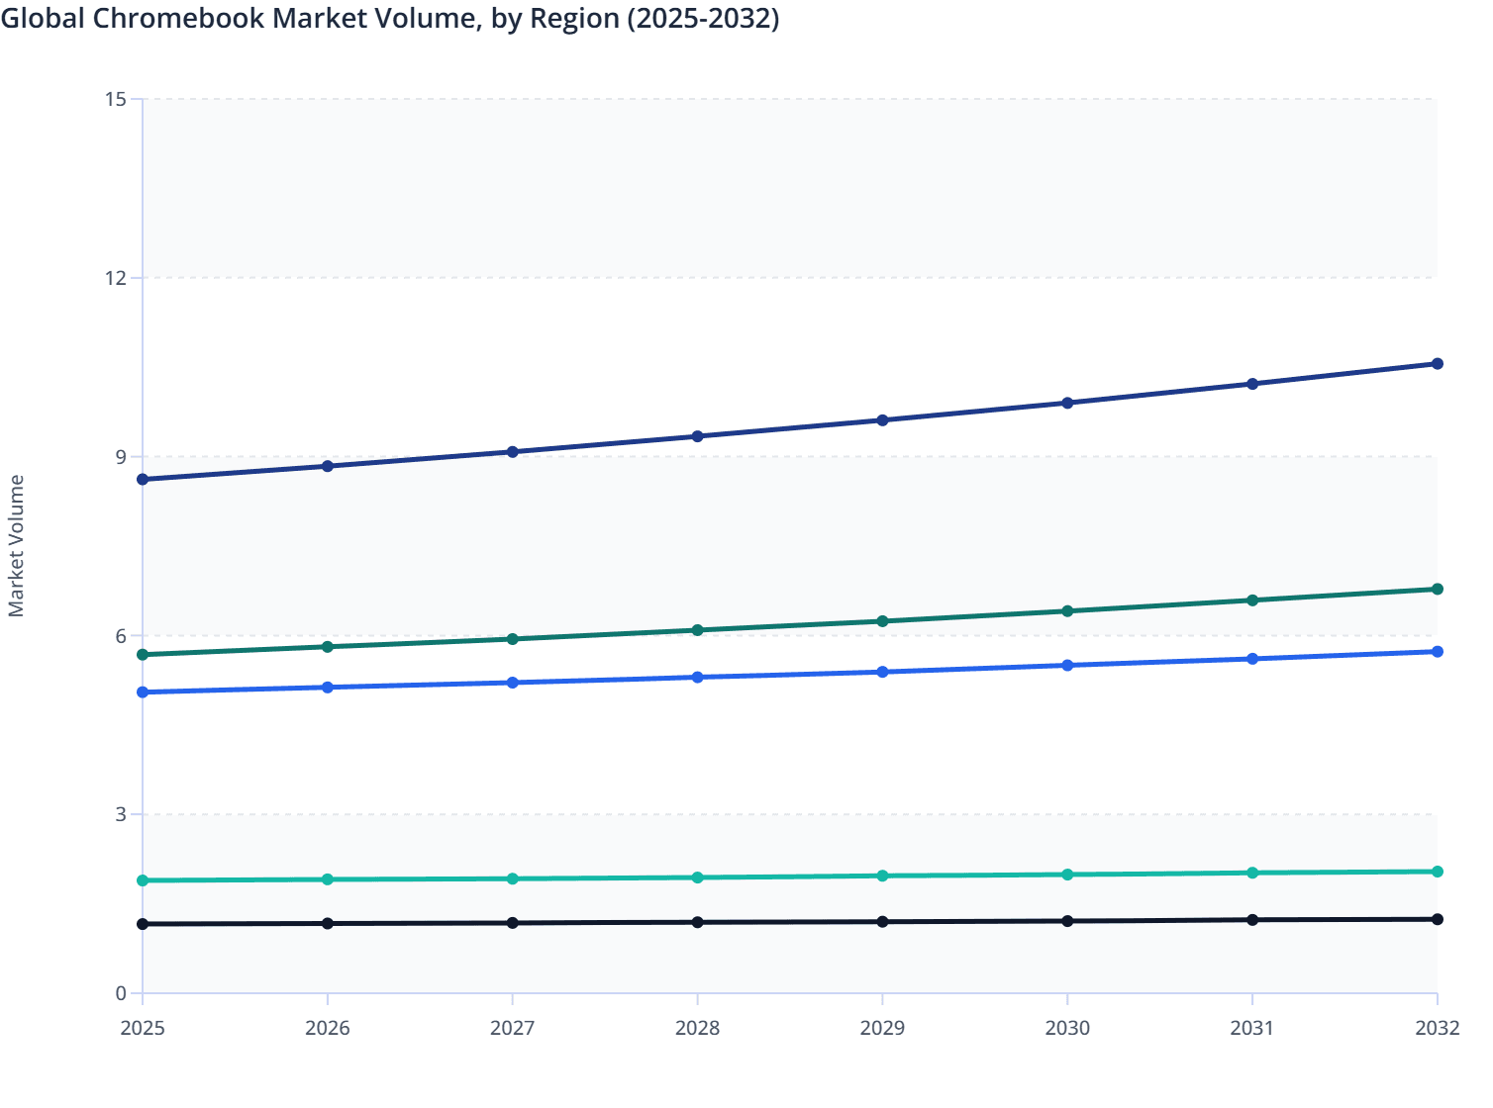1493x1108 pixels.
Task: Select the 2025 data point on dark navy line
Action: pos(142,480)
